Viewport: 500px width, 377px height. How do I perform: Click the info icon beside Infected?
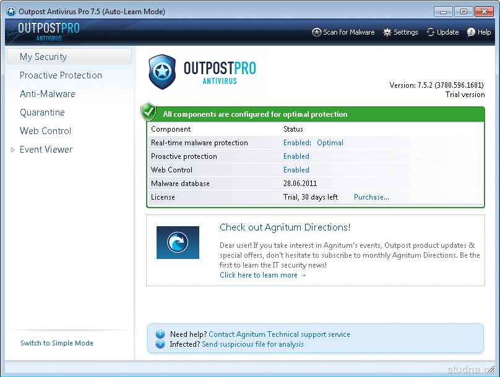(x=160, y=344)
